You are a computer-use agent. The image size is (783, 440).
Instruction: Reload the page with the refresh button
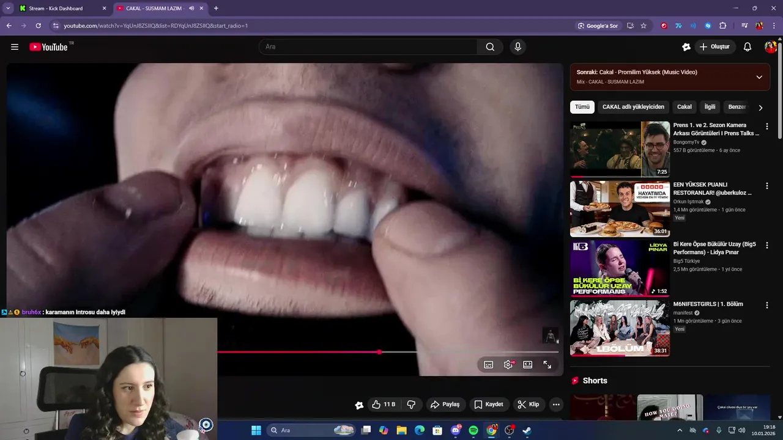click(38, 26)
